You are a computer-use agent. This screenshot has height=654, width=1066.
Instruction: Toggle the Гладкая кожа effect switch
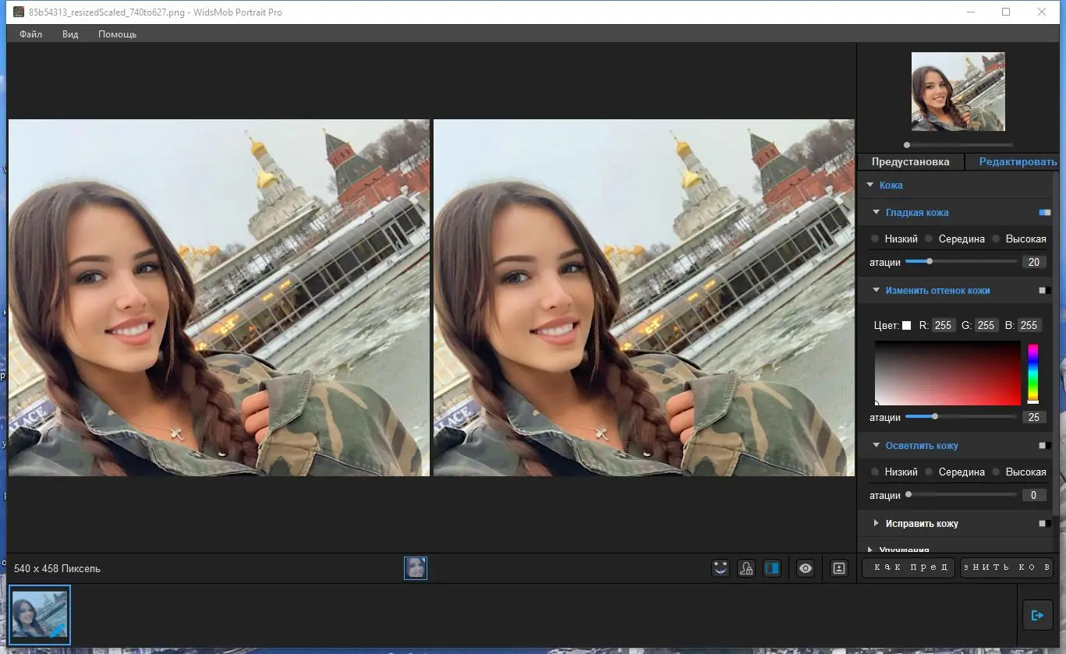point(1045,212)
